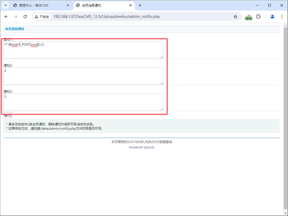Bookmark this page with the star icon
This screenshot has width=288, height=216.
pos(235,17)
